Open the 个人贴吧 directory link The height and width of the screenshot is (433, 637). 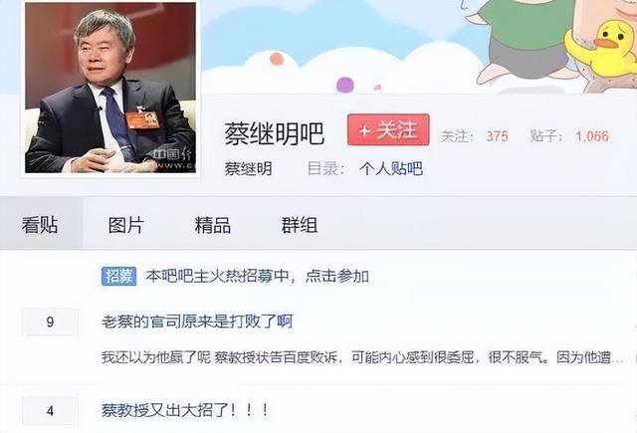point(391,168)
